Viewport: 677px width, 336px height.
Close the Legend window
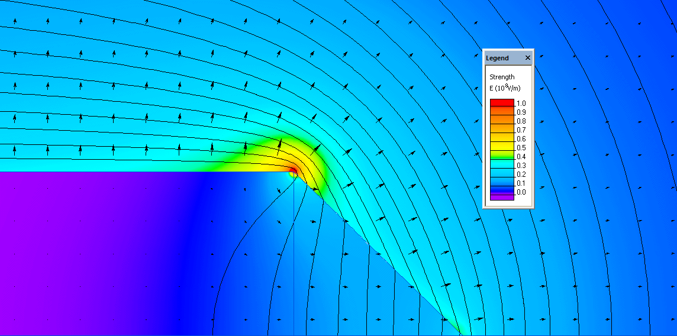click(x=528, y=58)
